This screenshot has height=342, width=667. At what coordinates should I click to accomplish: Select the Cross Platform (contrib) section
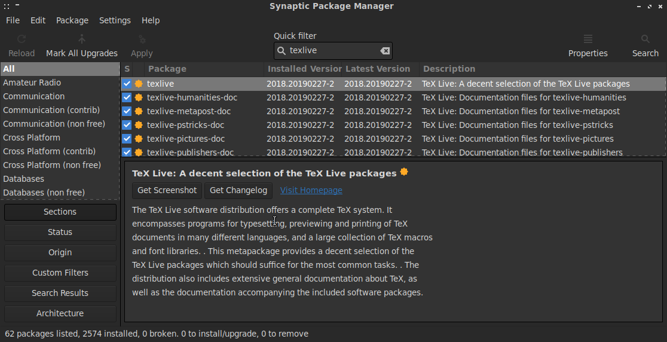coord(60,151)
